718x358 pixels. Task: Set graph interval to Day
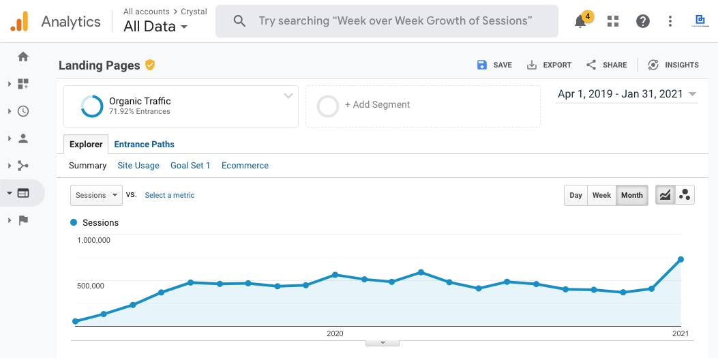click(575, 195)
